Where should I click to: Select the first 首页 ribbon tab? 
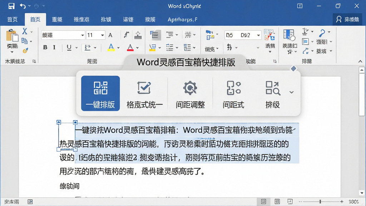click(x=13, y=19)
